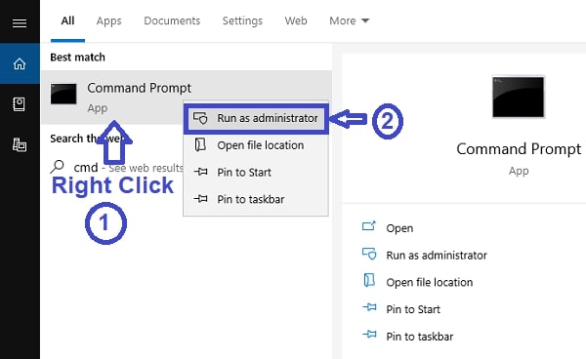Switch to the Apps tab

[108, 20]
